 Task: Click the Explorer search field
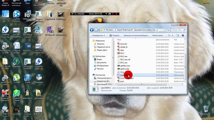[179, 30]
